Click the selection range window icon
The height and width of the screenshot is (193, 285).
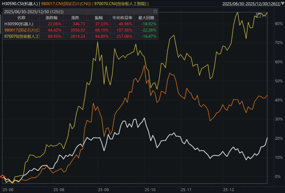[258, 15]
